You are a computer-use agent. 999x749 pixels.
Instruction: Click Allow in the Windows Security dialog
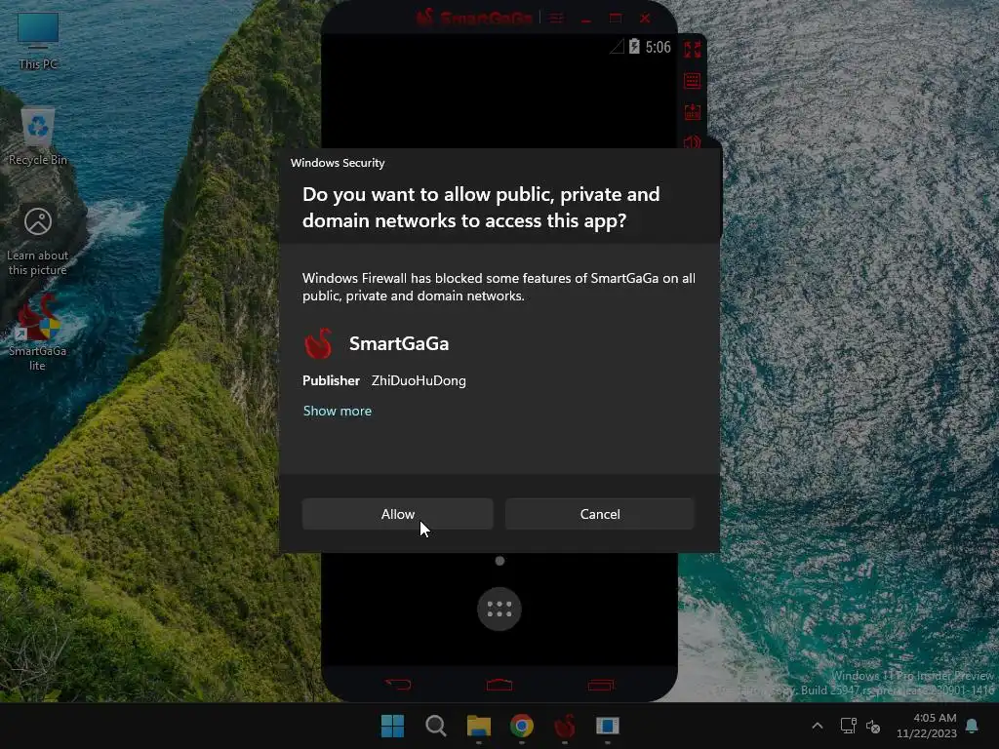[x=398, y=514]
